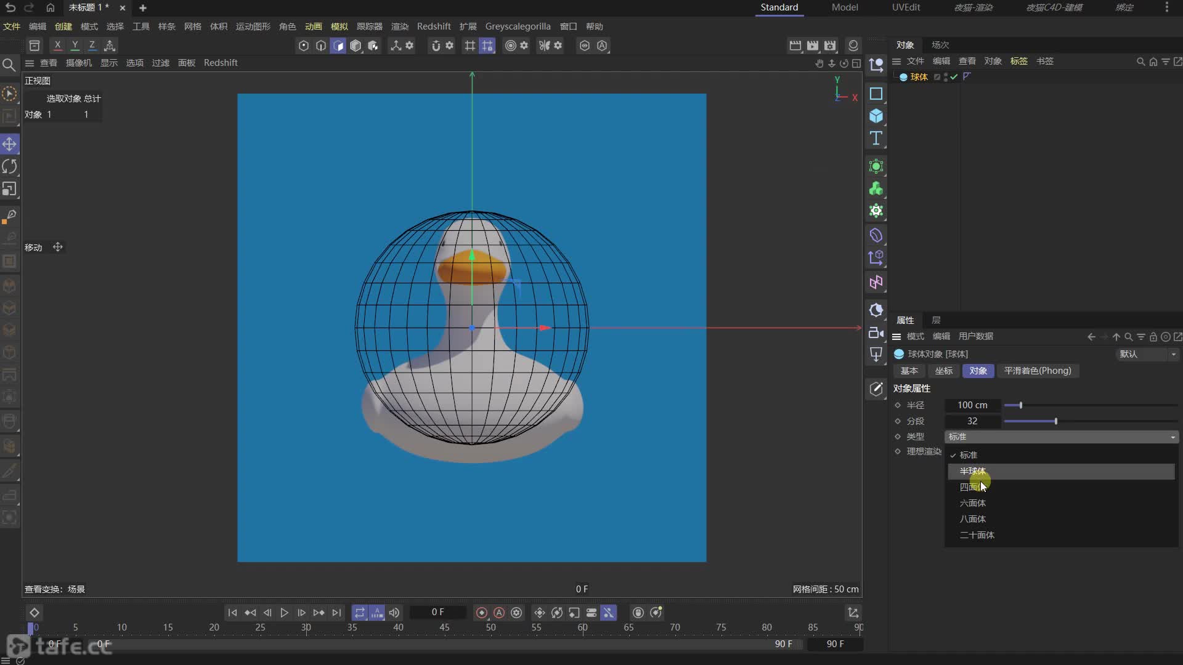The width and height of the screenshot is (1183, 665).
Task: Add a new document tab with plus
Action: [143, 8]
